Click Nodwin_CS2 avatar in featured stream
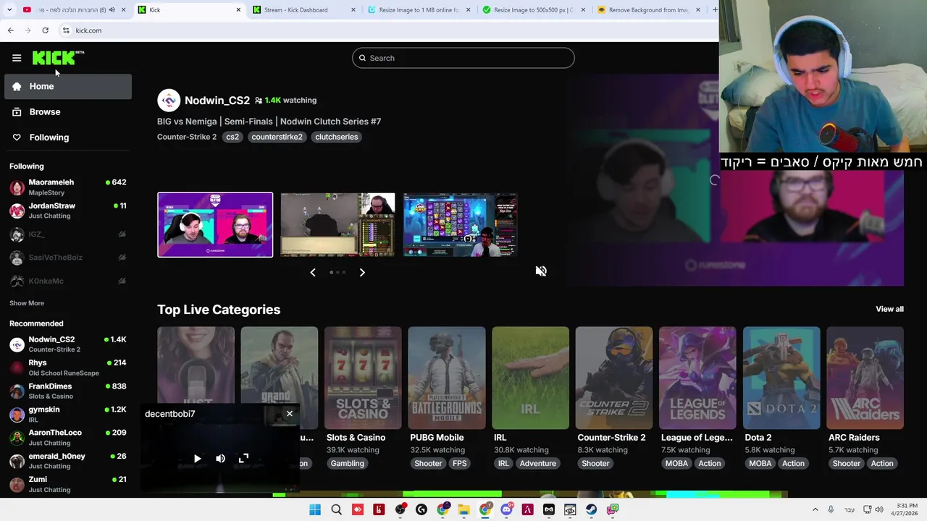 (x=169, y=101)
